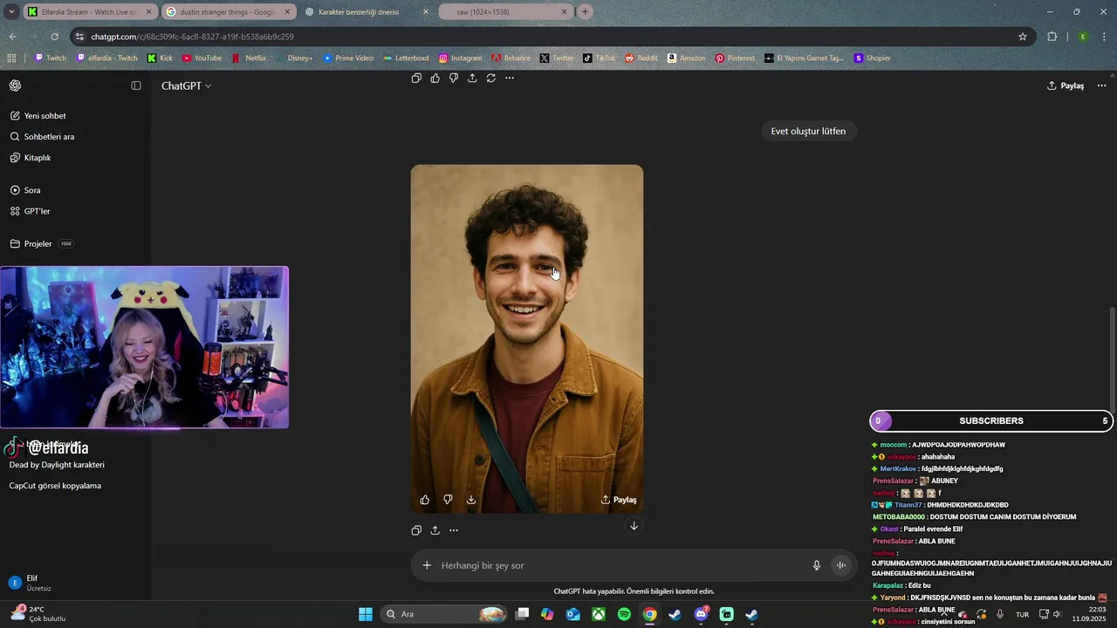Open the Pinterest bookmark

[735, 58]
